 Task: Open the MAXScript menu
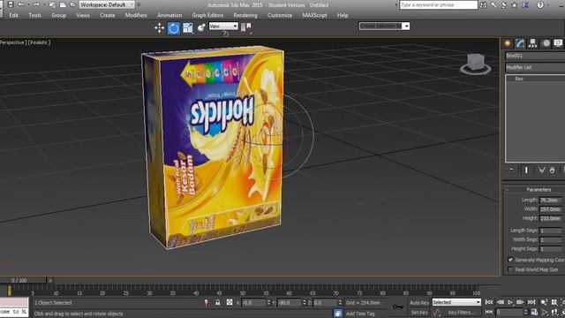[314, 15]
